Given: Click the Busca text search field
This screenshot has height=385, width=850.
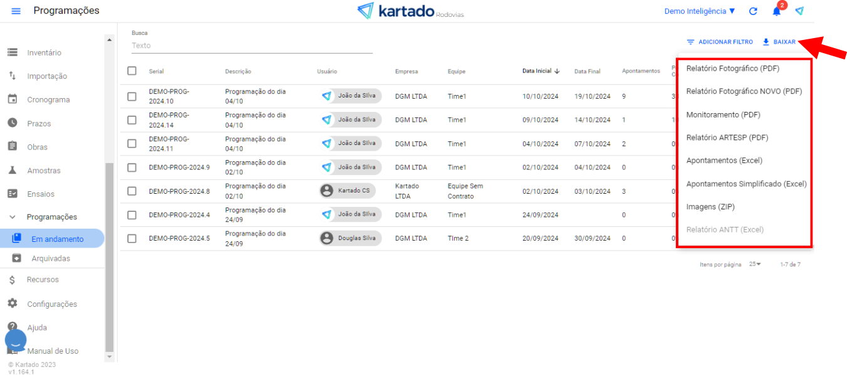Looking at the screenshot, I should pos(251,46).
